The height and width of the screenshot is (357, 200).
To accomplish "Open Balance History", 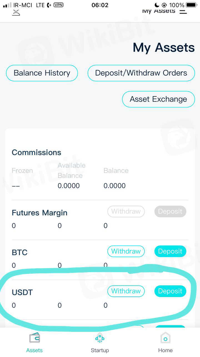I will (42, 73).
